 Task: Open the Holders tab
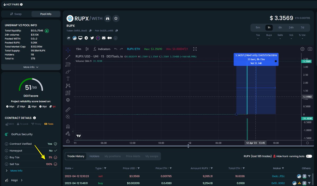click(x=94, y=156)
